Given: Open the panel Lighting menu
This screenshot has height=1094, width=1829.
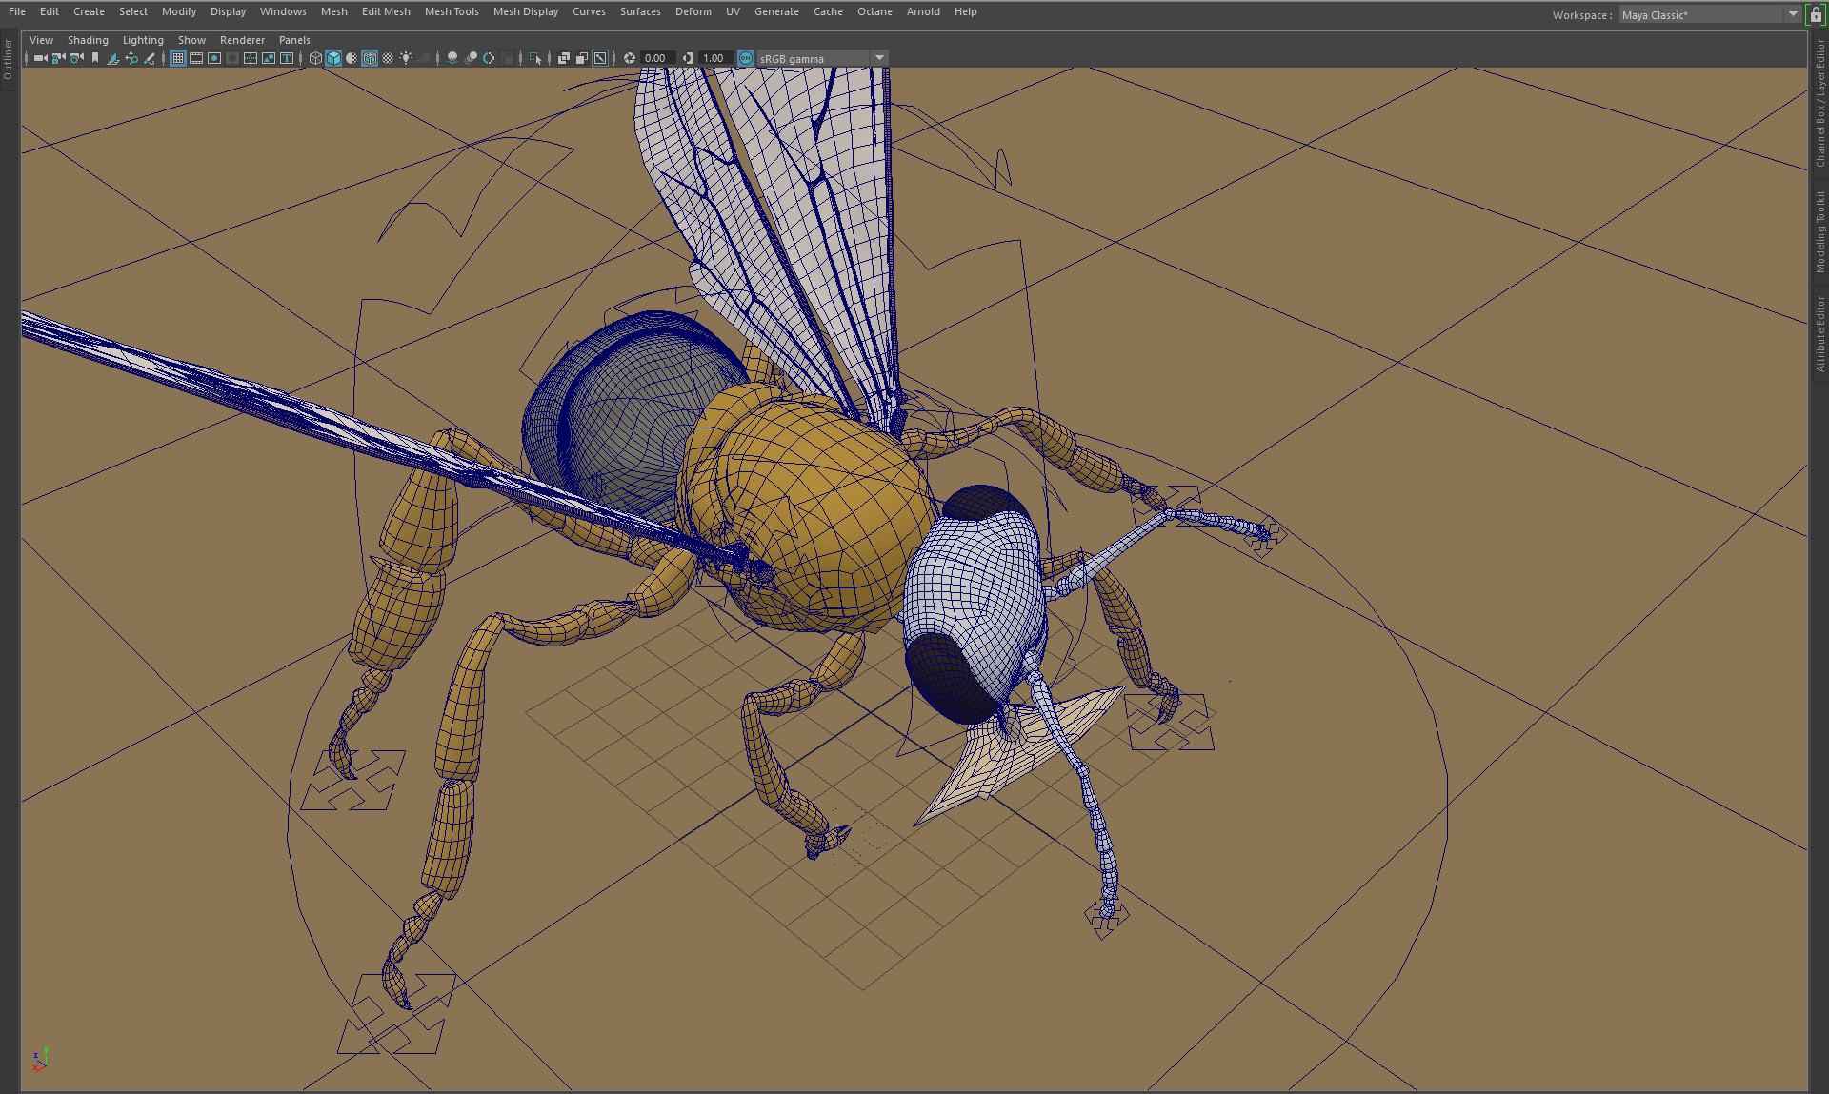Looking at the screenshot, I should [x=143, y=40].
